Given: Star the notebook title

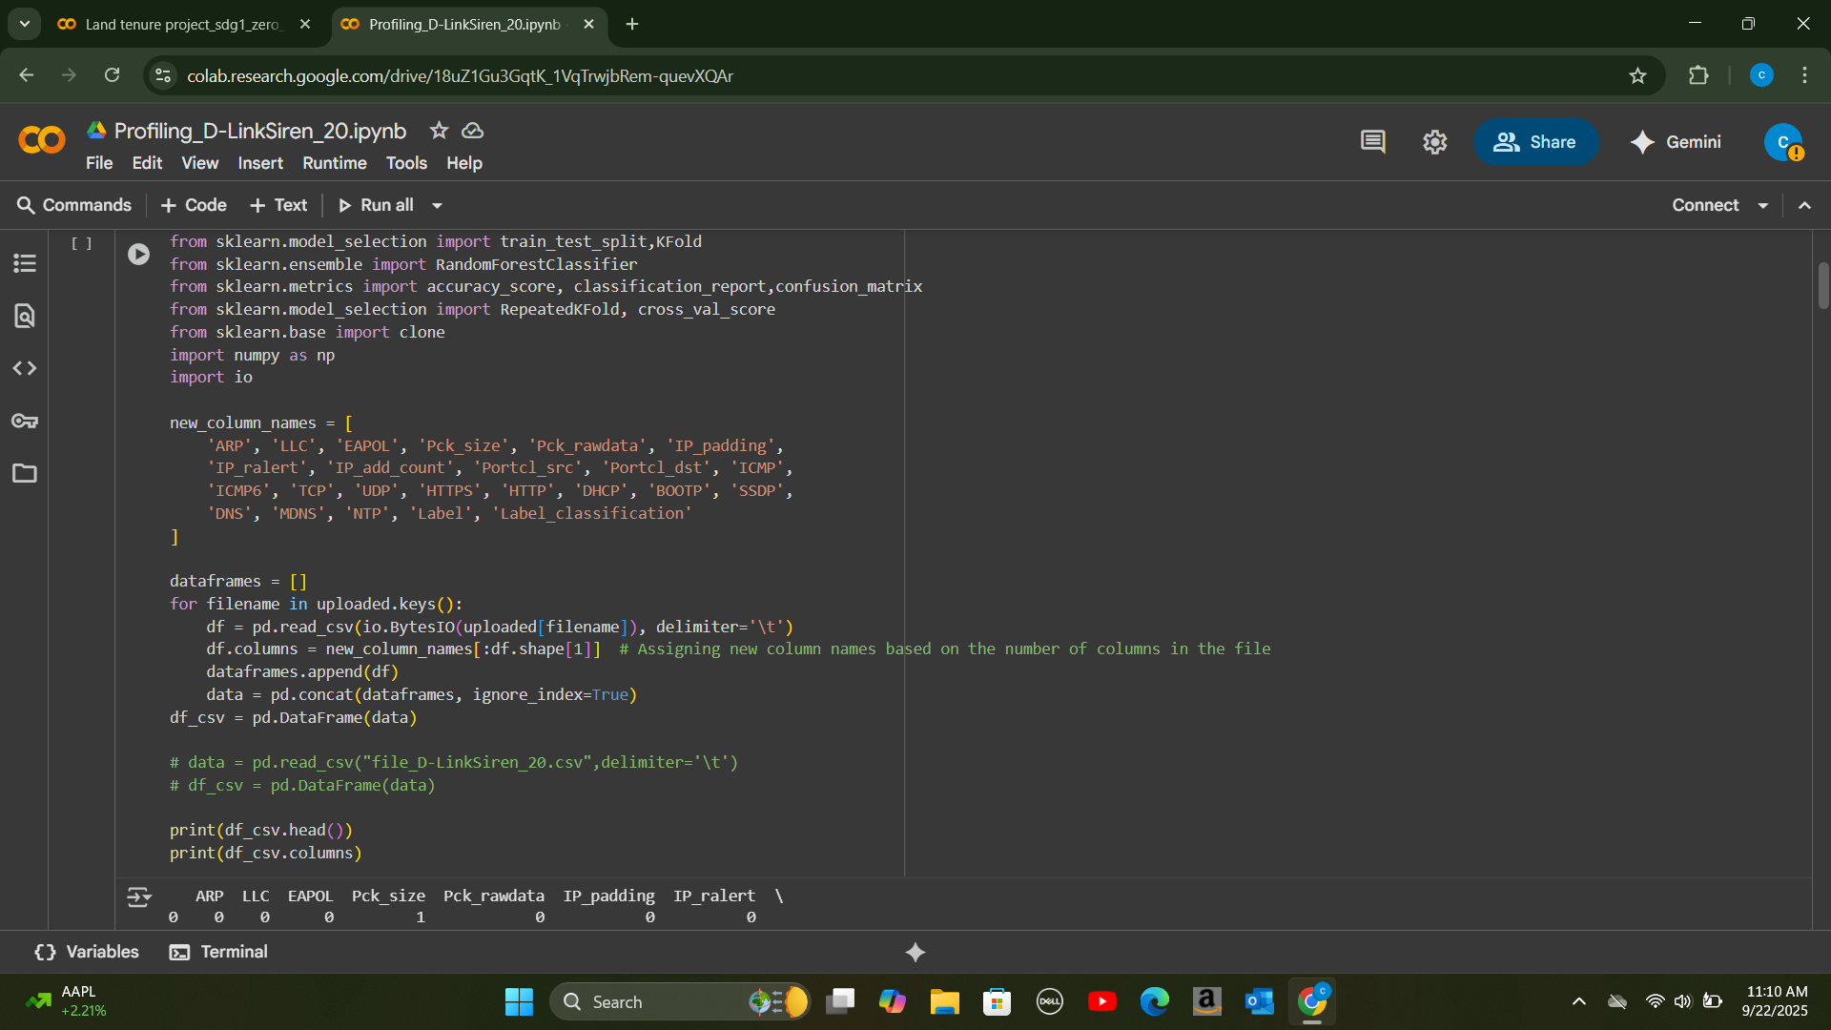Looking at the screenshot, I should pyautogui.click(x=439, y=131).
